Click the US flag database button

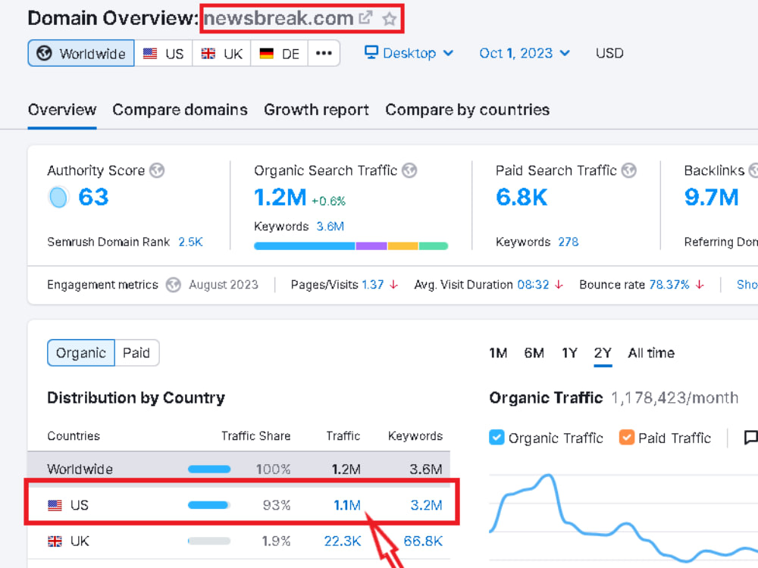click(x=164, y=54)
